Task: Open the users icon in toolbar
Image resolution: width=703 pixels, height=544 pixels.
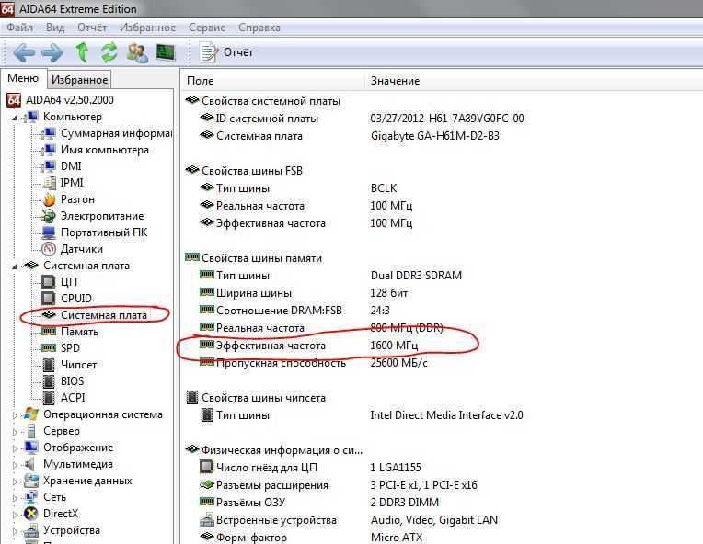Action: pyautogui.click(x=137, y=52)
